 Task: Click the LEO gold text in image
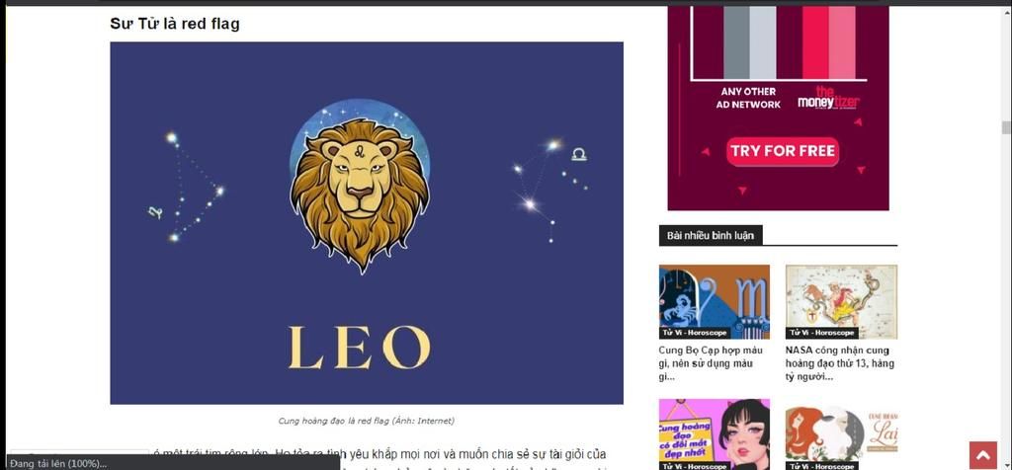(360, 348)
